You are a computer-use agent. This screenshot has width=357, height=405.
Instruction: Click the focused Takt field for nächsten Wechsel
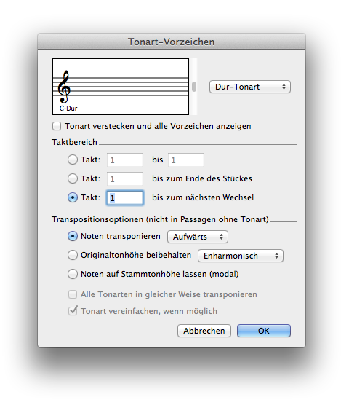pos(125,198)
